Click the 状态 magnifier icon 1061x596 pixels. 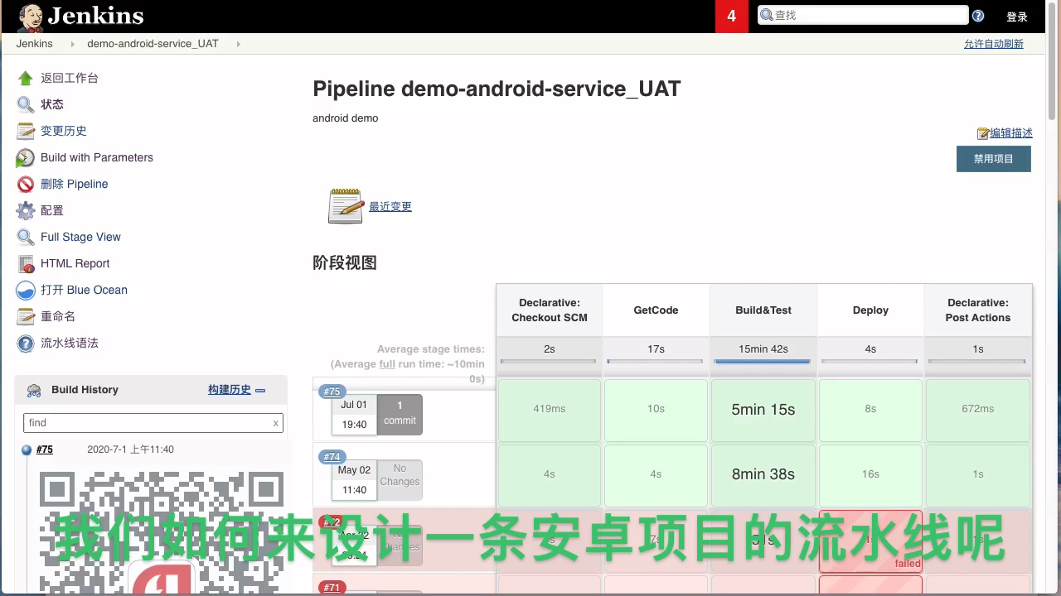pos(26,104)
